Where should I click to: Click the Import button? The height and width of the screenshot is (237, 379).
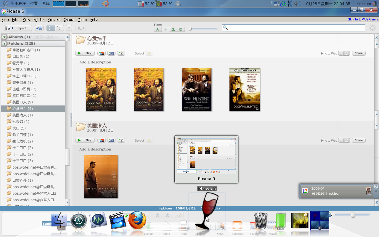point(18,28)
